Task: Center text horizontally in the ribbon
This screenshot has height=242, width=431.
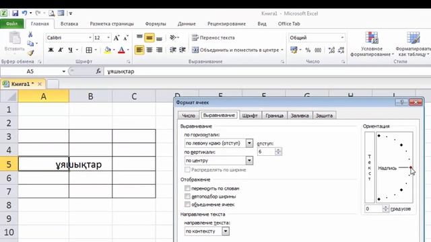Action: click(150, 50)
